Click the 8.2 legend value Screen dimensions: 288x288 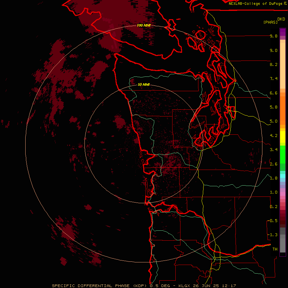tap(274, 64)
